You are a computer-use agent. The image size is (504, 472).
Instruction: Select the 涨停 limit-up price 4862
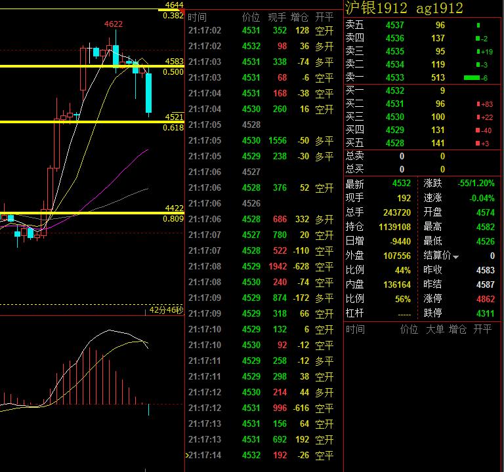click(486, 299)
